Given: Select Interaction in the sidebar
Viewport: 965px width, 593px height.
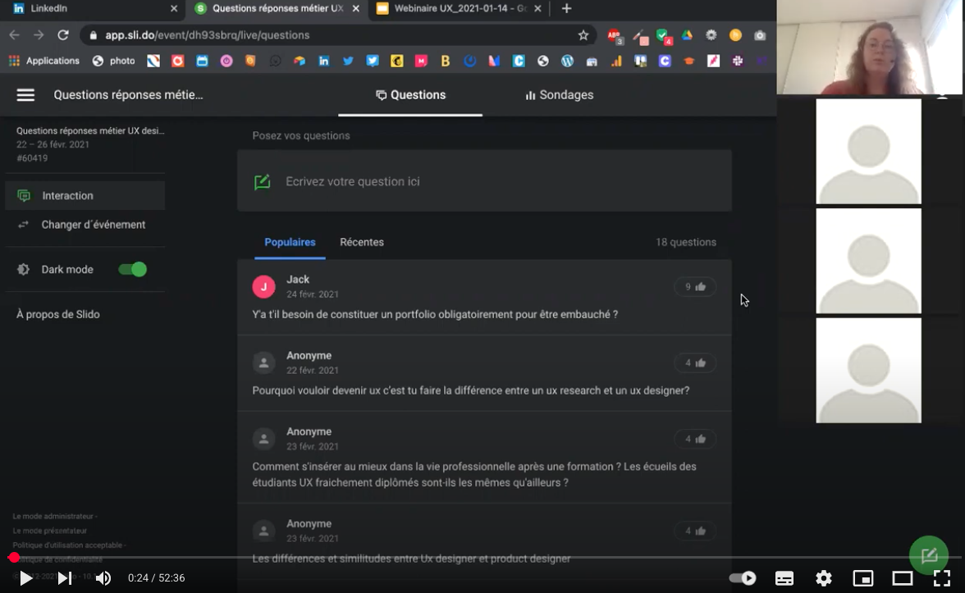Looking at the screenshot, I should (85, 195).
